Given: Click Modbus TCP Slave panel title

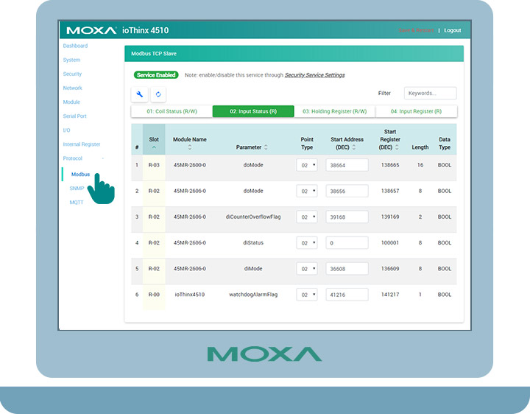Looking at the screenshot, I should [x=154, y=54].
